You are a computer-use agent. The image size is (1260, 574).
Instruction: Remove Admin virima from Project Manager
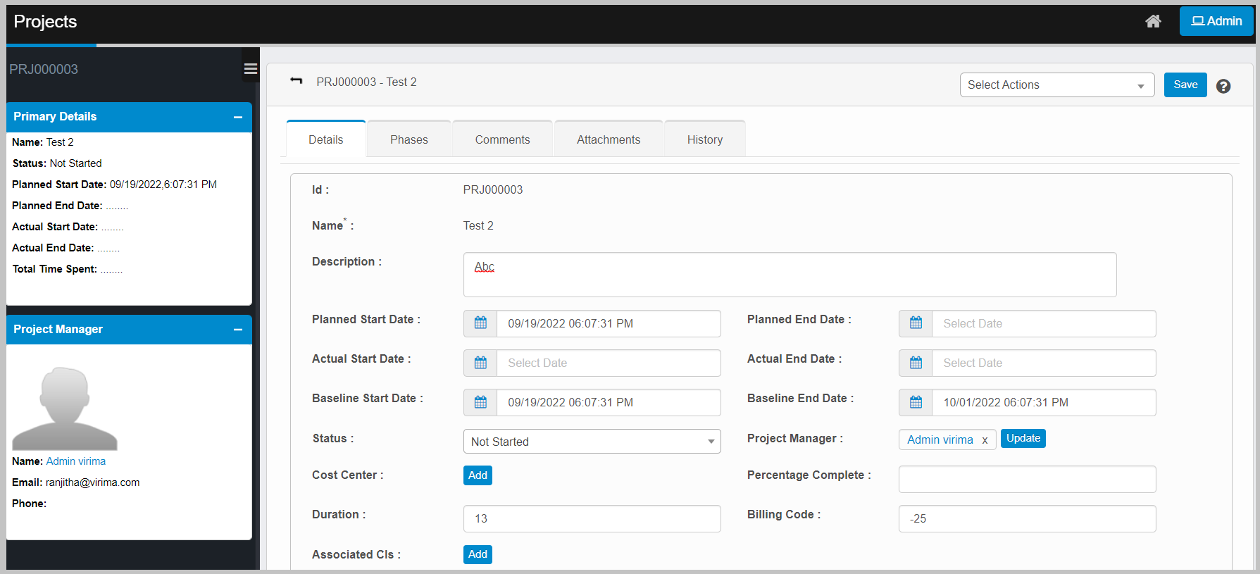point(985,440)
